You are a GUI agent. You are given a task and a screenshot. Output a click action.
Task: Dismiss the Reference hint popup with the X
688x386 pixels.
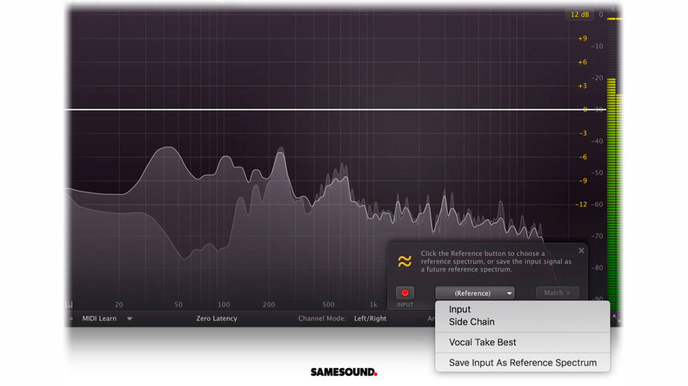tap(581, 251)
